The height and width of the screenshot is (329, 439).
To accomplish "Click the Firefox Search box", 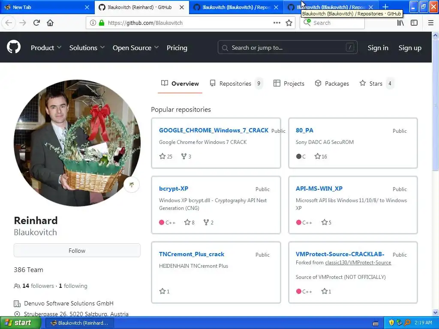I will click(332, 23).
